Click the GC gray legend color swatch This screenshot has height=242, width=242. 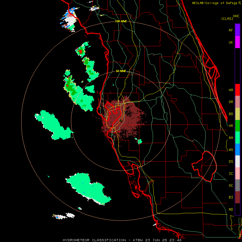[237, 185]
